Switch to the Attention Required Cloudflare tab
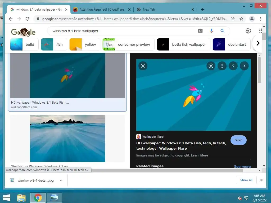 pos(102,10)
